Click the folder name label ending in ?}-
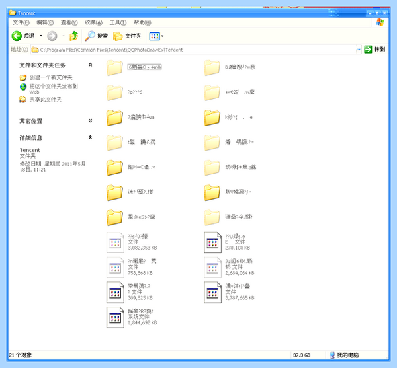Image resolution: width=397 pixels, height=368 pixels. click(238, 192)
